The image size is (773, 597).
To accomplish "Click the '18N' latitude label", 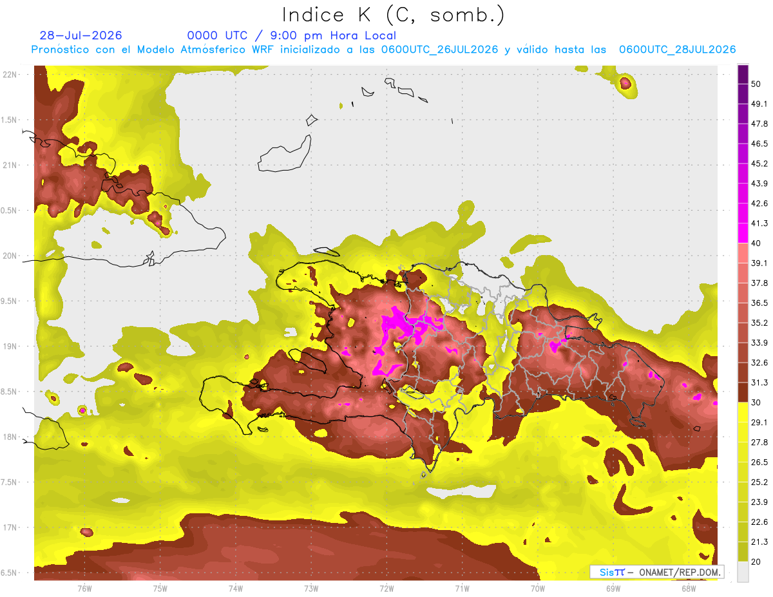I will [11, 437].
